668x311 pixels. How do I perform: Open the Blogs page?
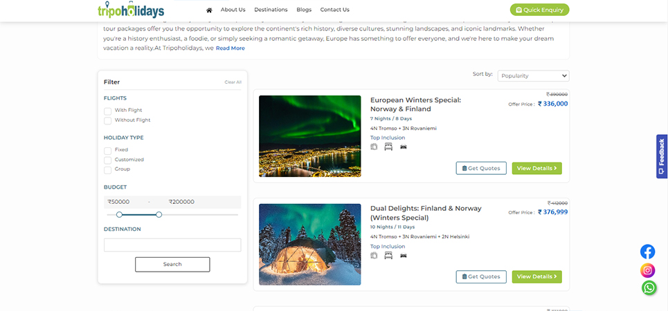(304, 10)
